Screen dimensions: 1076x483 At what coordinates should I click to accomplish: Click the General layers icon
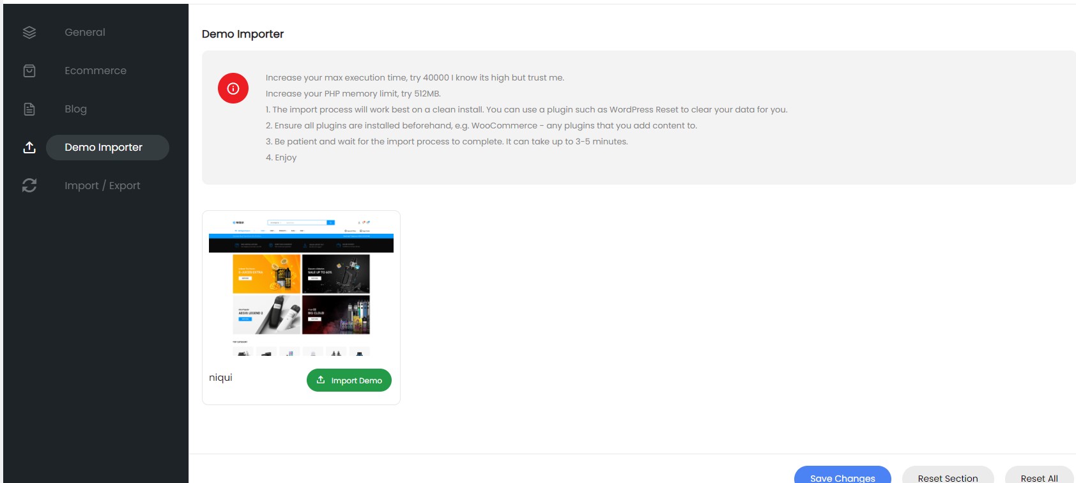point(29,33)
